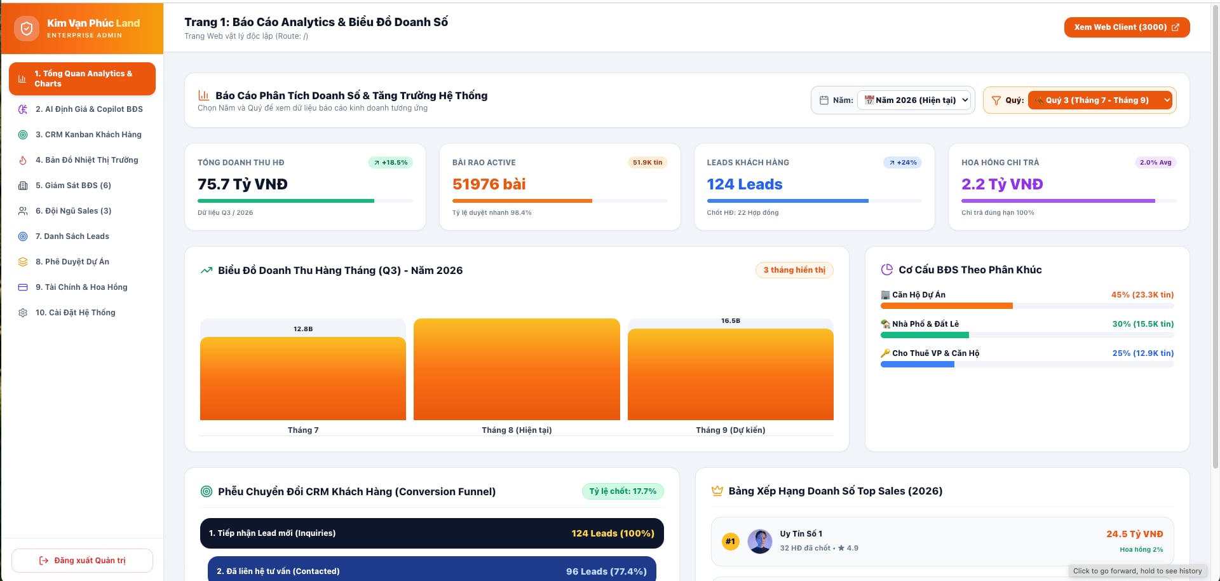Viewport: 1220px width, 581px height.
Task: Click the Đã liên hệ tư vấn funnel row
Action: pos(432,569)
